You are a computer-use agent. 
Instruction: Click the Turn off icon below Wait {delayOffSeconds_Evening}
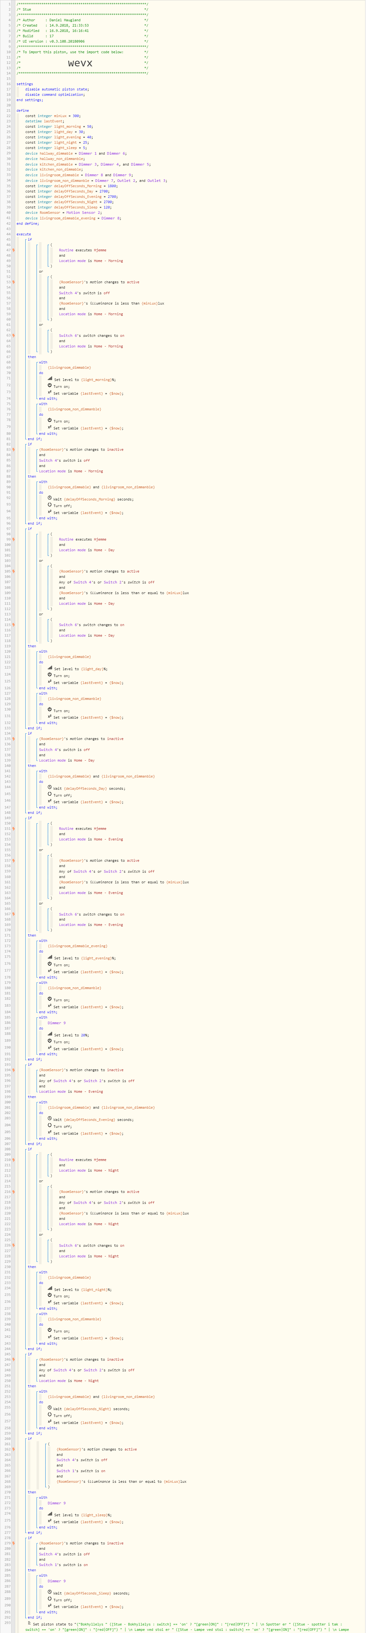pos(50,1125)
